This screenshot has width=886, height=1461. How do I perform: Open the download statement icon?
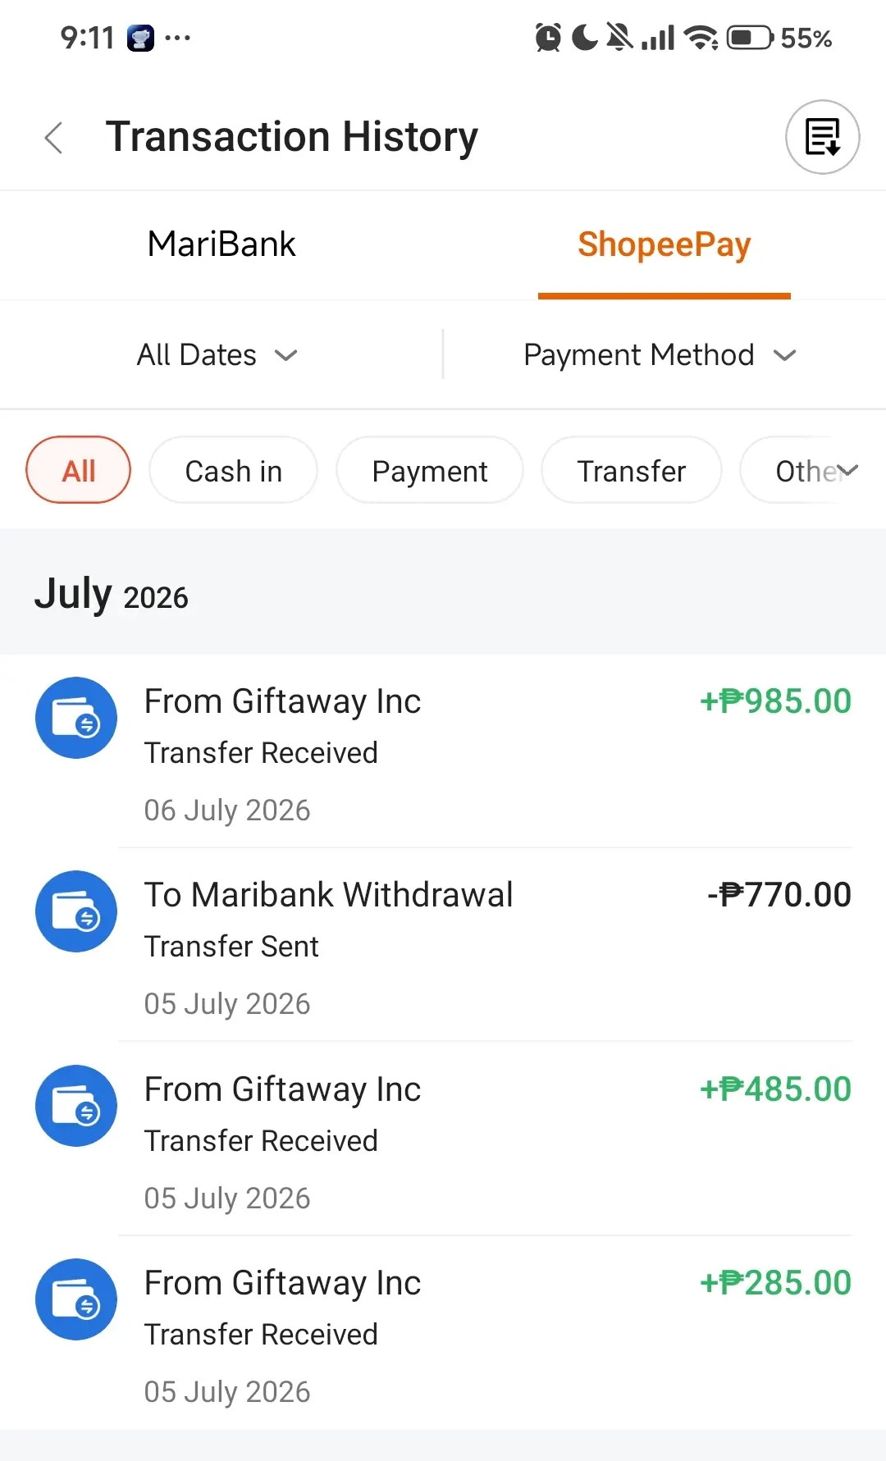(822, 137)
